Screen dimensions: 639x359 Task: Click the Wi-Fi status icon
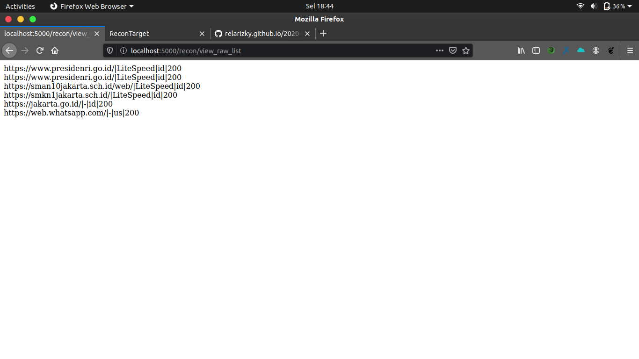[581, 6]
